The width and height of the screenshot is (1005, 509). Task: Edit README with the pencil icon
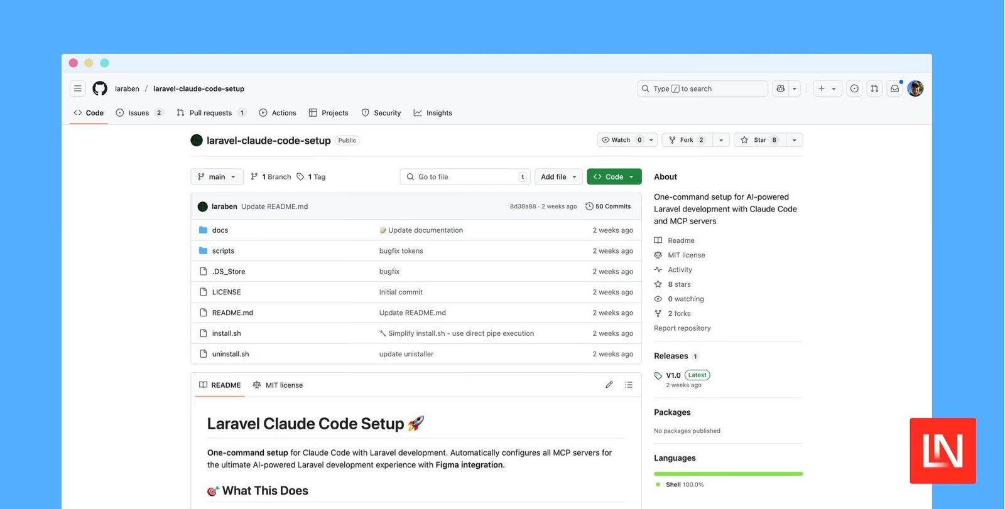(609, 385)
